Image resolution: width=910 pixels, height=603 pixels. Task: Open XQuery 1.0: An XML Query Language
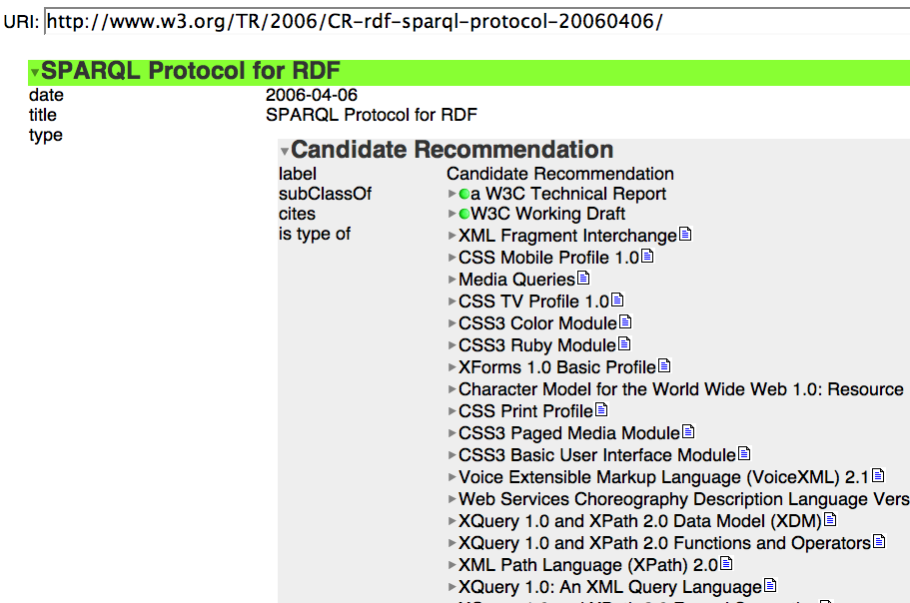tap(609, 587)
